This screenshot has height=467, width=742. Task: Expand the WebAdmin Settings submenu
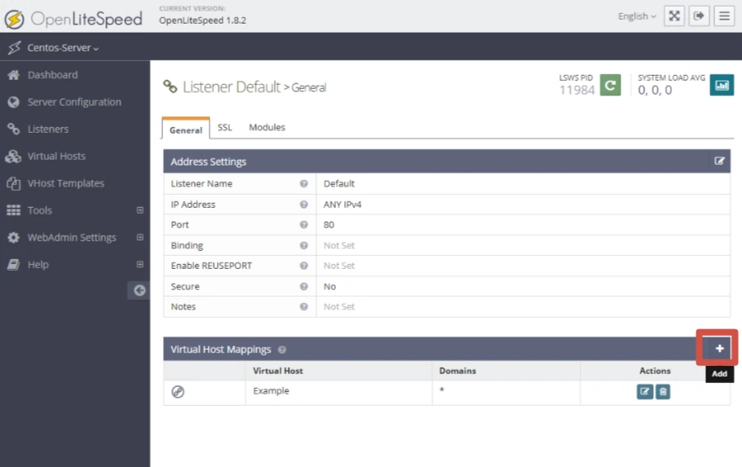coord(140,237)
